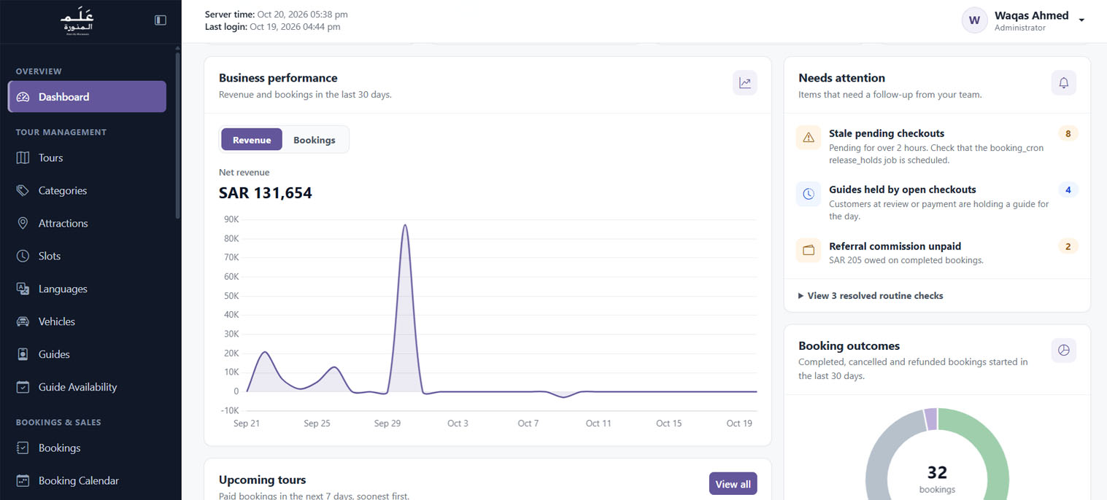Click the 4 count badge
Viewport: 1107px width, 500px height.
point(1068,190)
